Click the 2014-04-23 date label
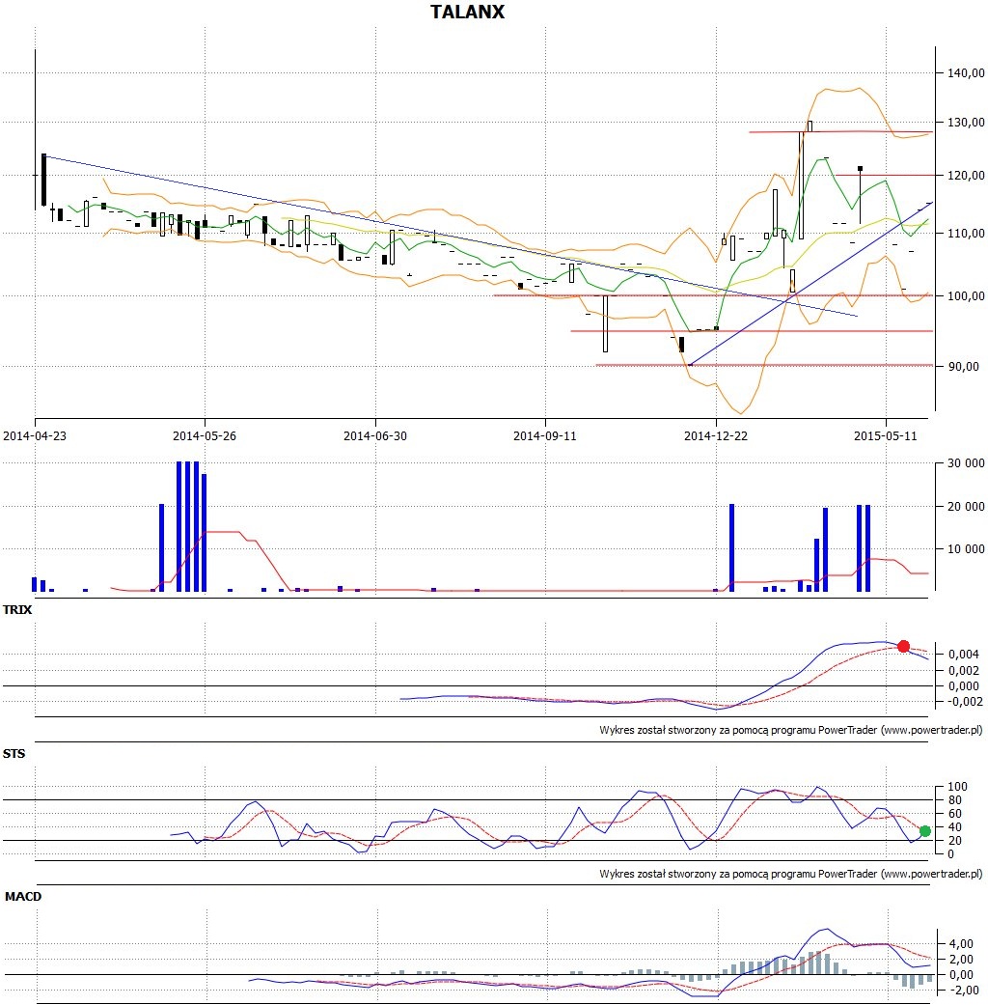Viewport: 988px width, 1005px height. 35,435
